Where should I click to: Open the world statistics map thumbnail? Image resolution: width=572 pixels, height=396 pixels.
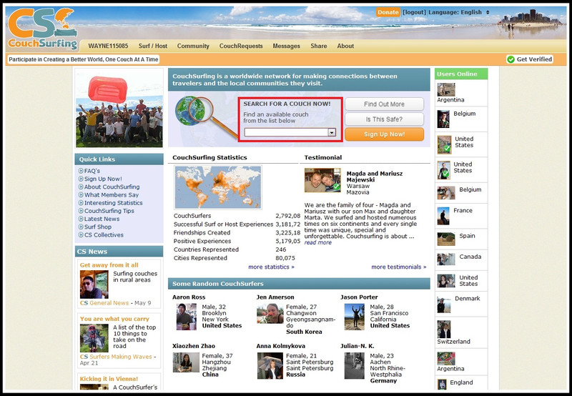point(218,187)
